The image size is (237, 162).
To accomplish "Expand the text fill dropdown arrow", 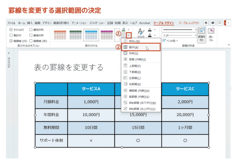I will point(155,30).
